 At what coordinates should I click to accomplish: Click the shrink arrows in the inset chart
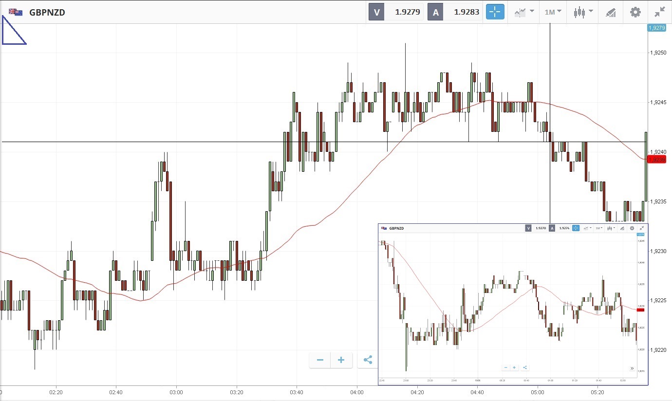coord(641,228)
